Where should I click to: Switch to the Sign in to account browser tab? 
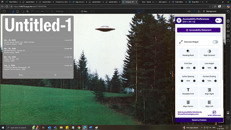pyautogui.click(x=80, y=2)
